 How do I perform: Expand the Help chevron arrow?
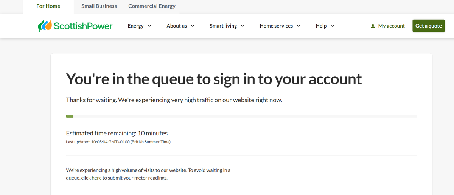332,26
